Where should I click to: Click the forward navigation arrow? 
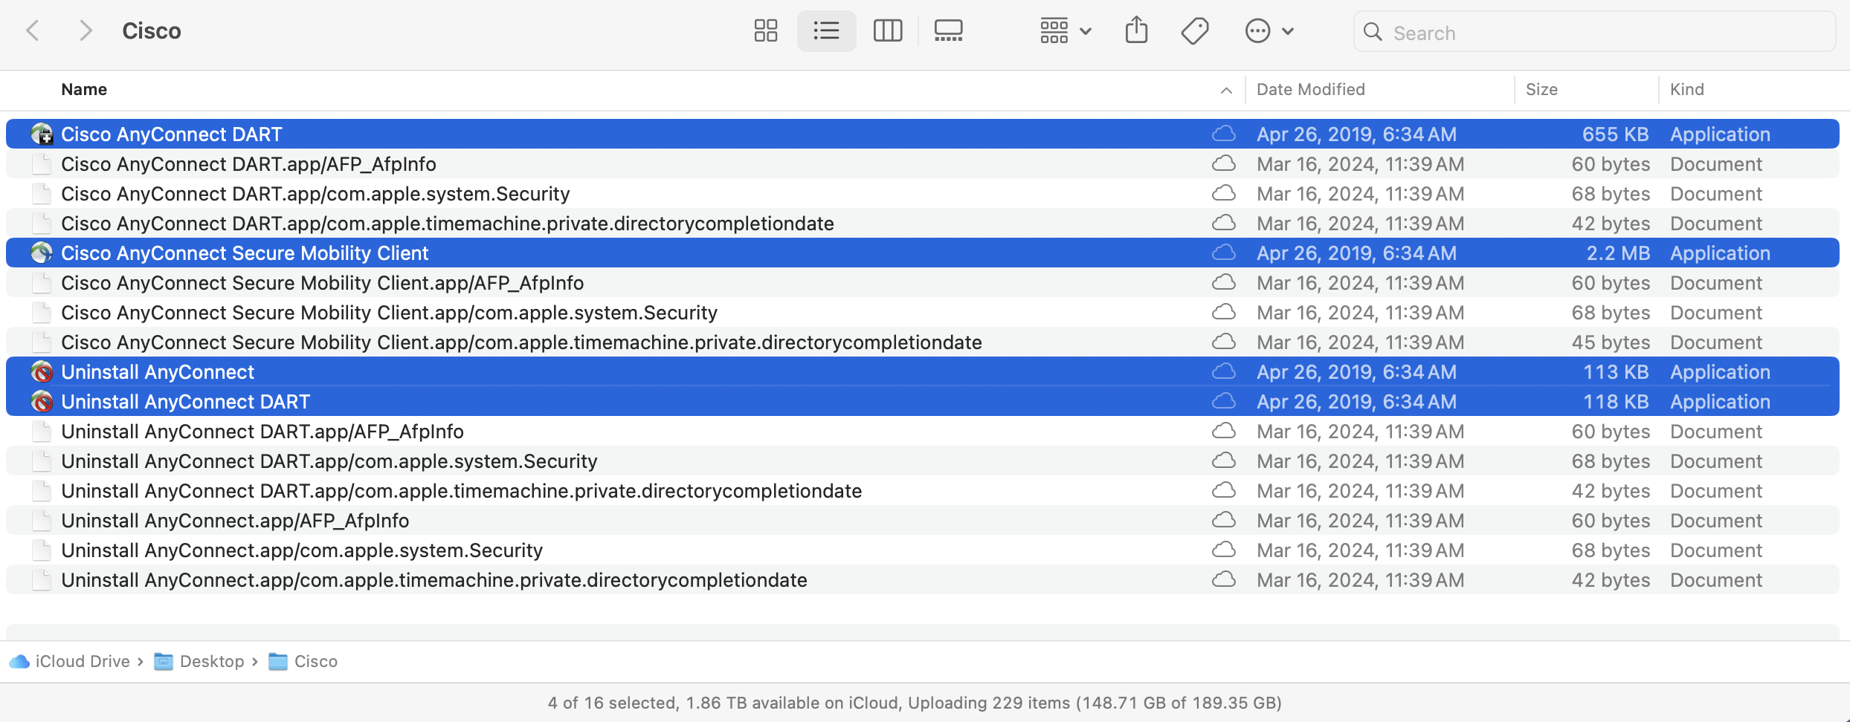(86, 31)
